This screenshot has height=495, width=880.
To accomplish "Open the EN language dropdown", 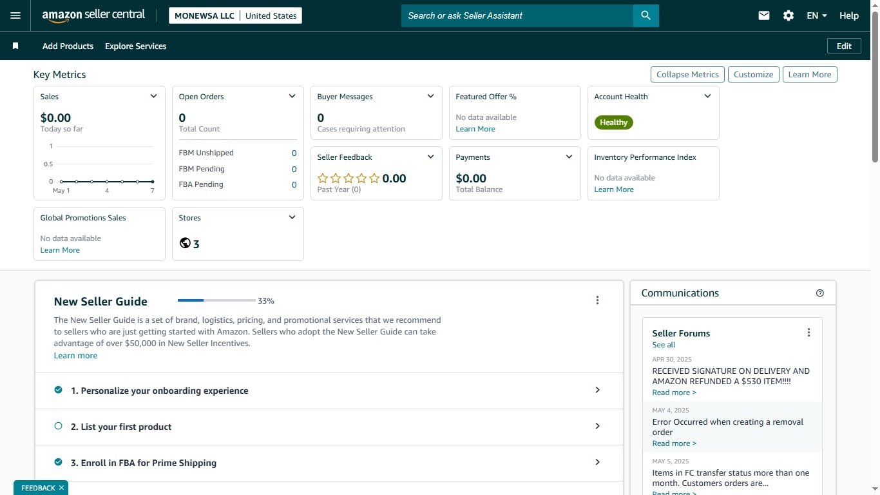I will 817,15.
